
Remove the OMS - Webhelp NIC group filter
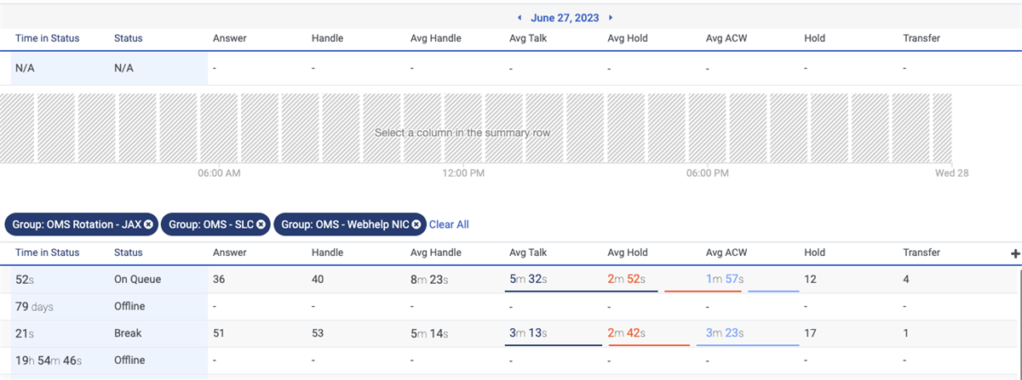click(x=416, y=224)
